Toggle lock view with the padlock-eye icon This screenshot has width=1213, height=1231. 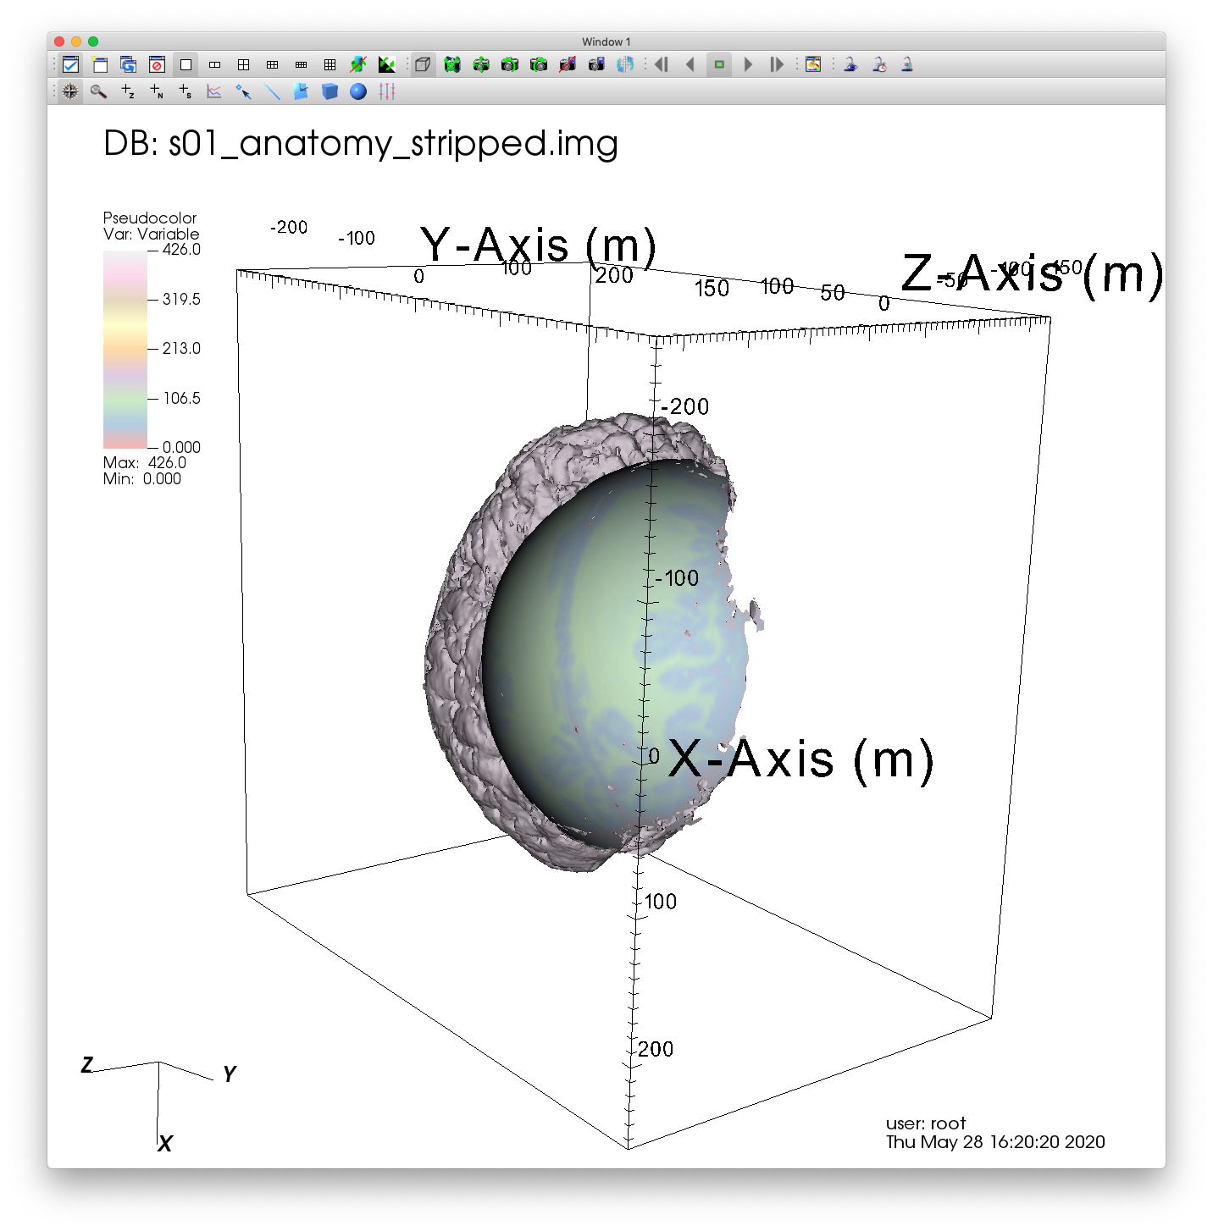[x=850, y=64]
